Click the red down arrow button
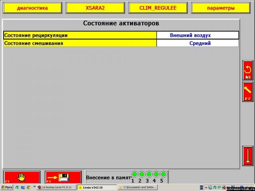Image resolution: width=255 pixels, height=191 pixels. pos(248,156)
